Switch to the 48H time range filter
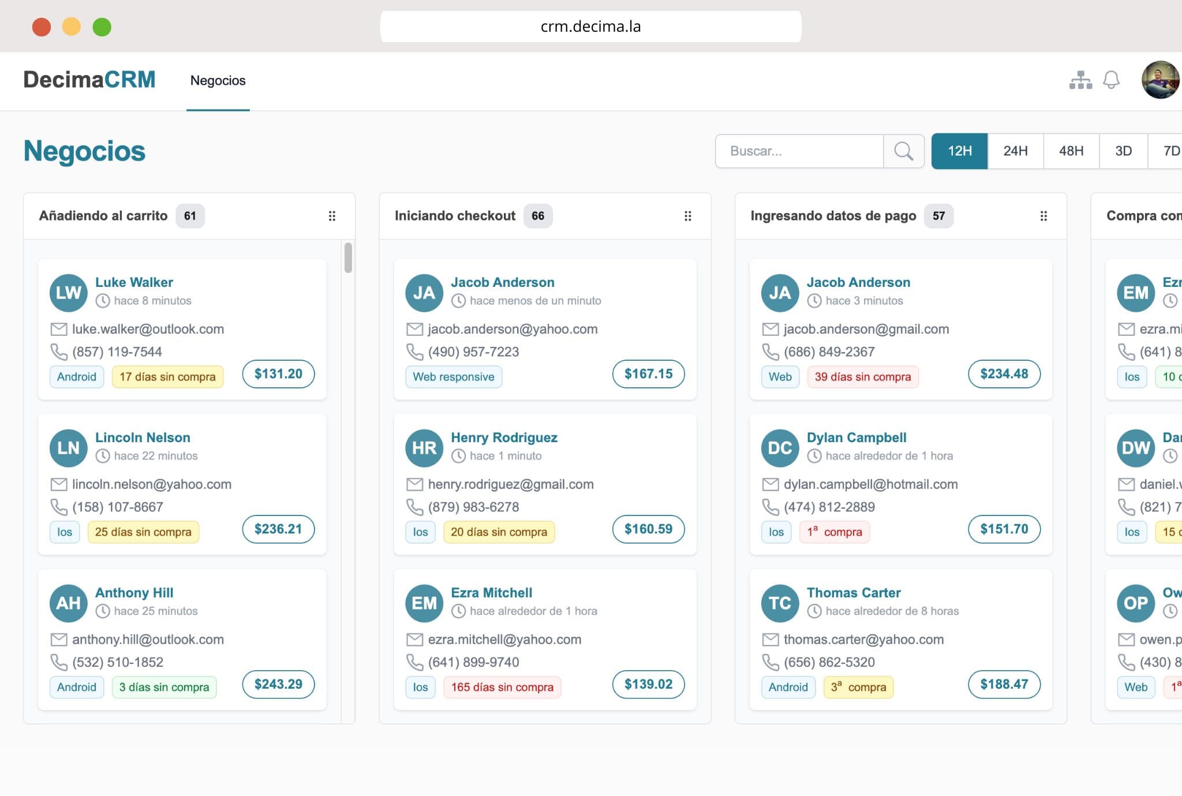The image size is (1182, 796). click(1071, 151)
